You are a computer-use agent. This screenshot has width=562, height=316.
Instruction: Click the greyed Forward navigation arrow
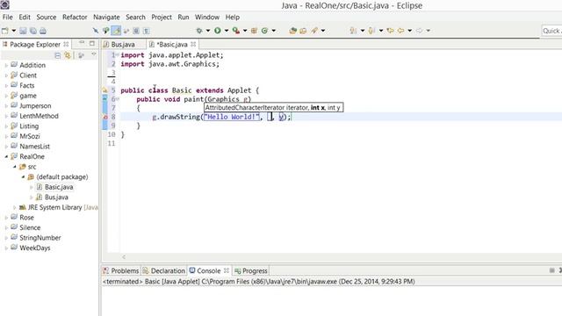pos(419,31)
